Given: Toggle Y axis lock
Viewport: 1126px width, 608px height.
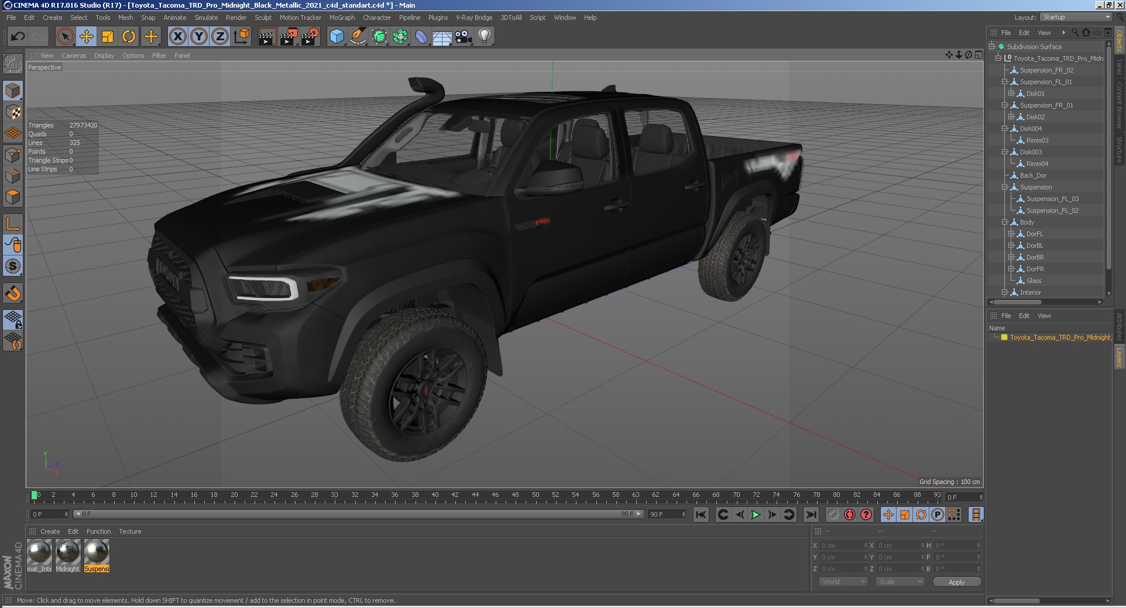Looking at the screenshot, I should point(199,37).
